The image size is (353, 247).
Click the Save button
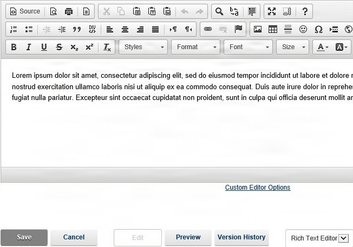[24, 237]
